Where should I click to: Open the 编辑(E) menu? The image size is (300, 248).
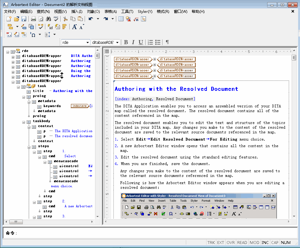(26, 12)
